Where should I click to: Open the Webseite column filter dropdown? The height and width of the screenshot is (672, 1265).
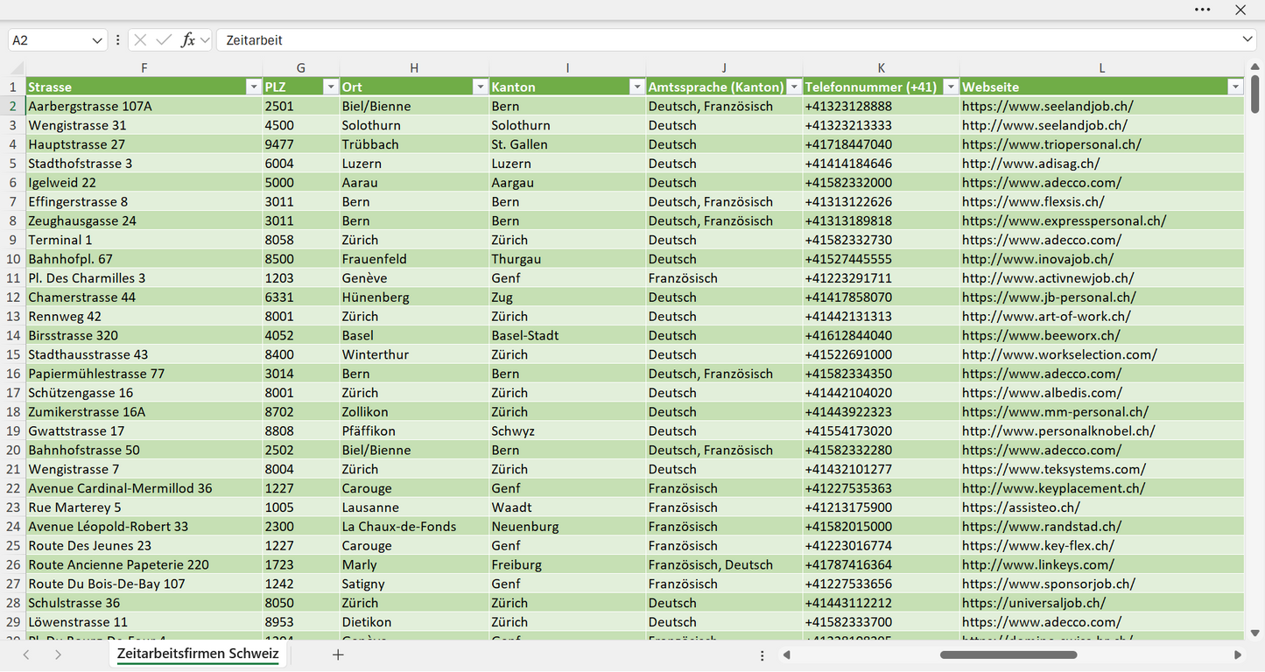pos(1235,87)
